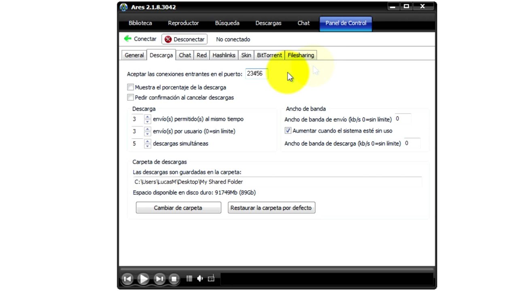
Task: Open the playlist icon in the player bar
Action: [x=189, y=278]
